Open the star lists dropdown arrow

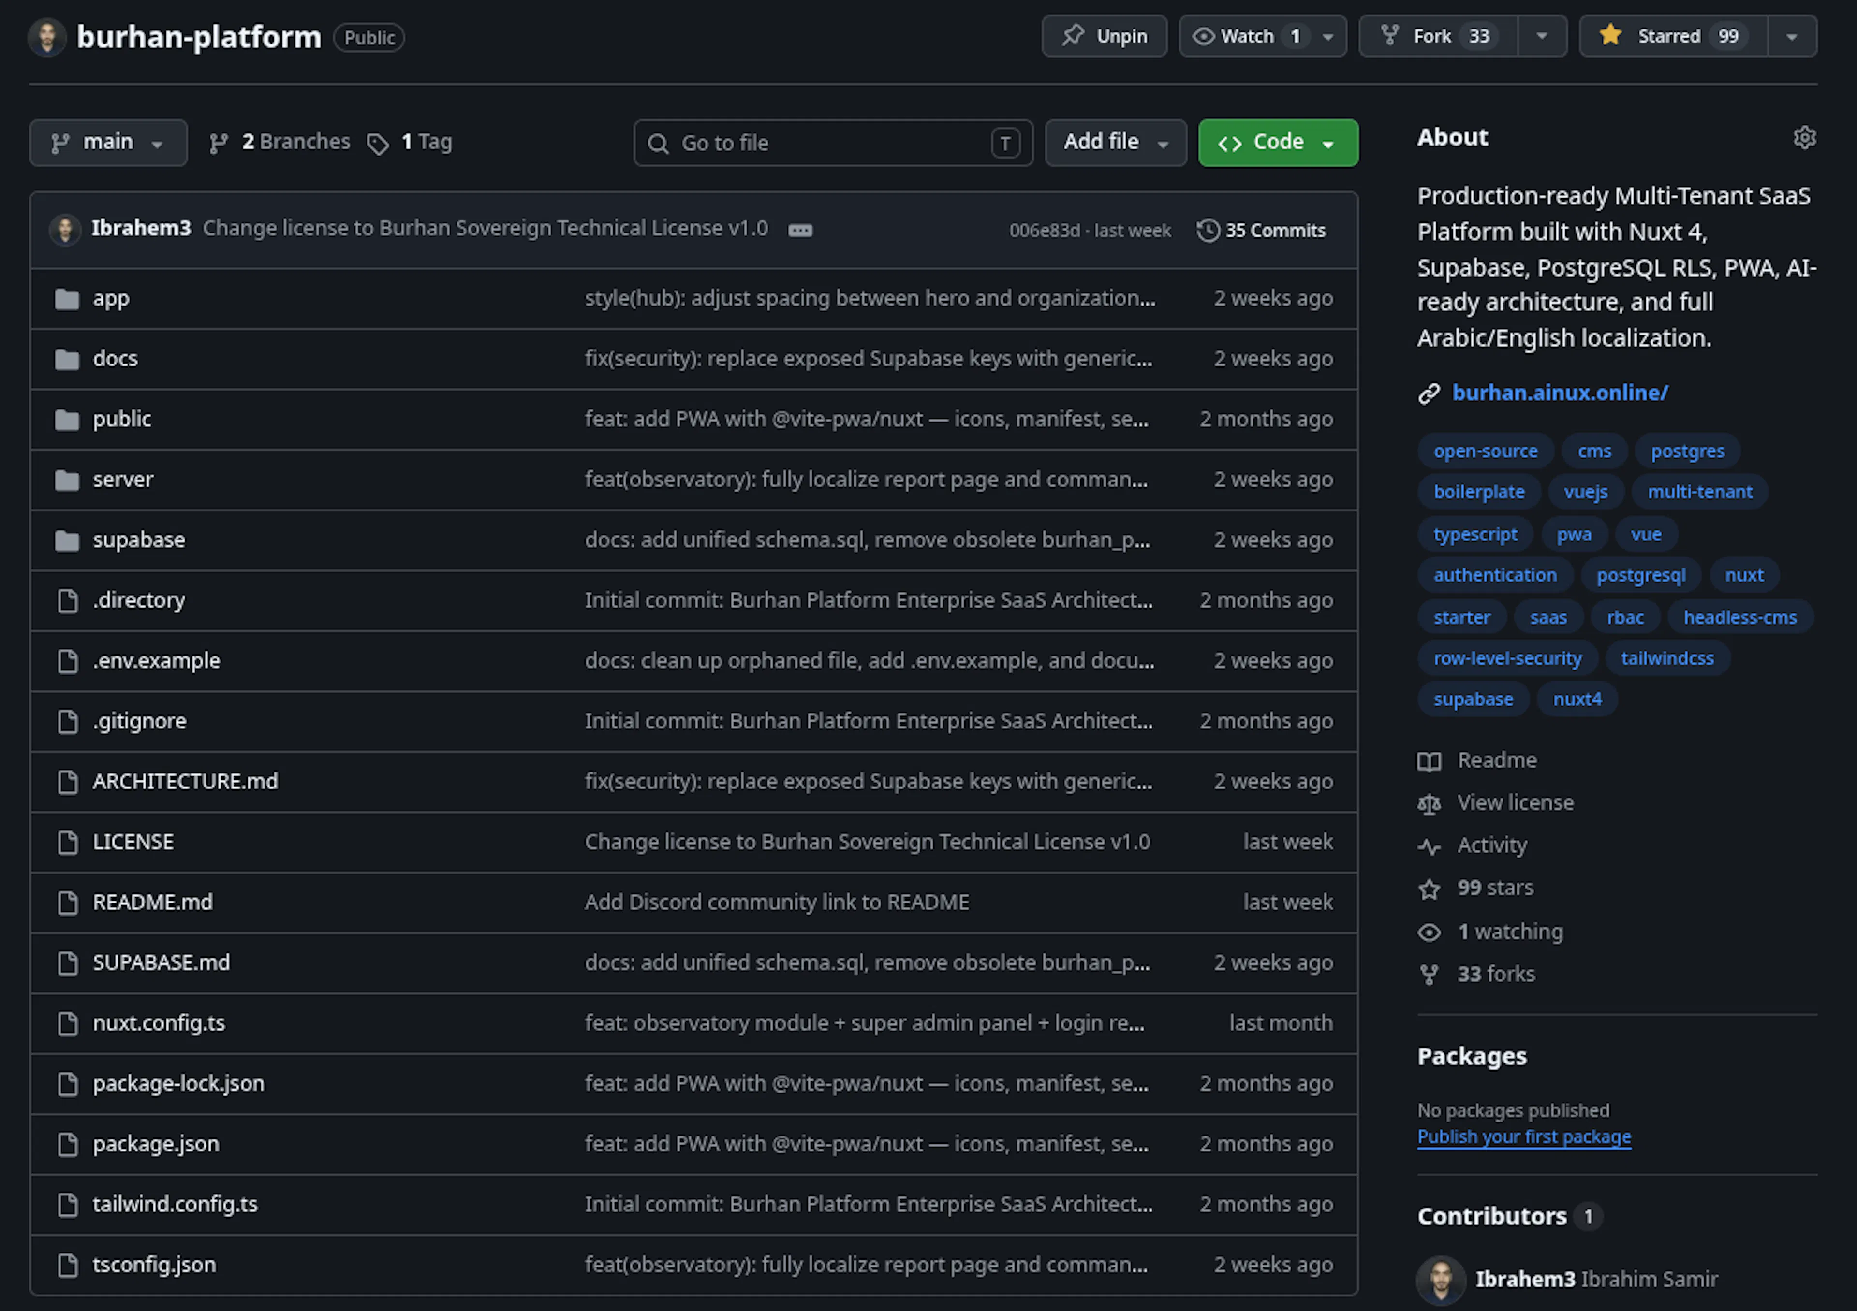click(1792, 36)
